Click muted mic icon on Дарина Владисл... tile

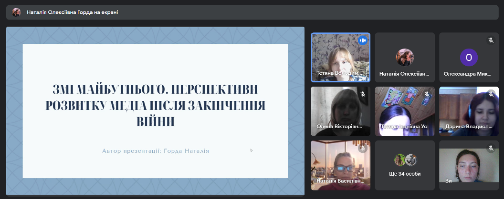491,94
